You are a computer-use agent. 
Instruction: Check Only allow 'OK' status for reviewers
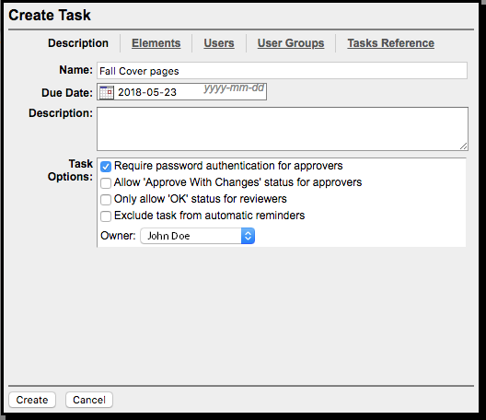point(106,200)
